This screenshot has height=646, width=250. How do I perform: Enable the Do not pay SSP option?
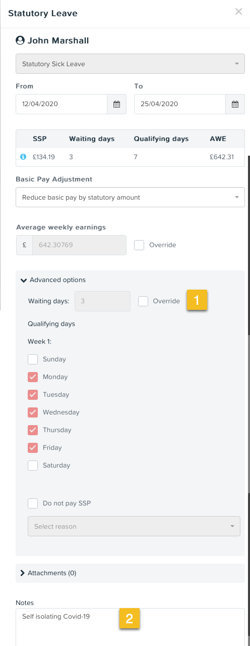click(x=33, y=503)
